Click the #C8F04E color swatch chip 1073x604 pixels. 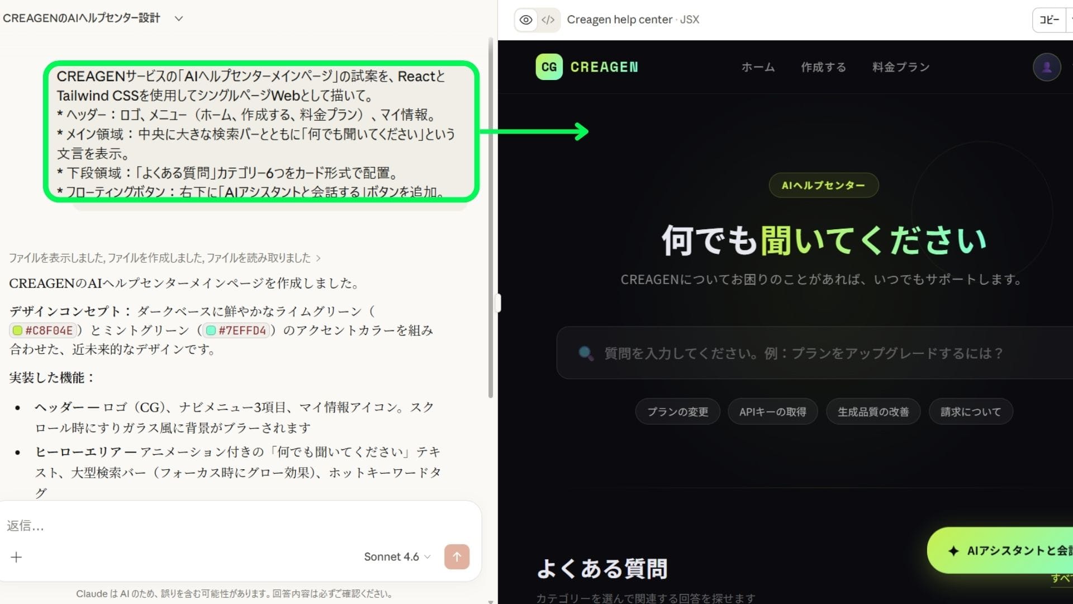pyautogui.click(x=43, y=331)
